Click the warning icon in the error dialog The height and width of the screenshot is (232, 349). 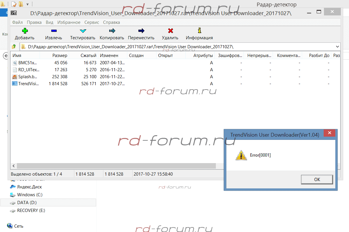241,155
